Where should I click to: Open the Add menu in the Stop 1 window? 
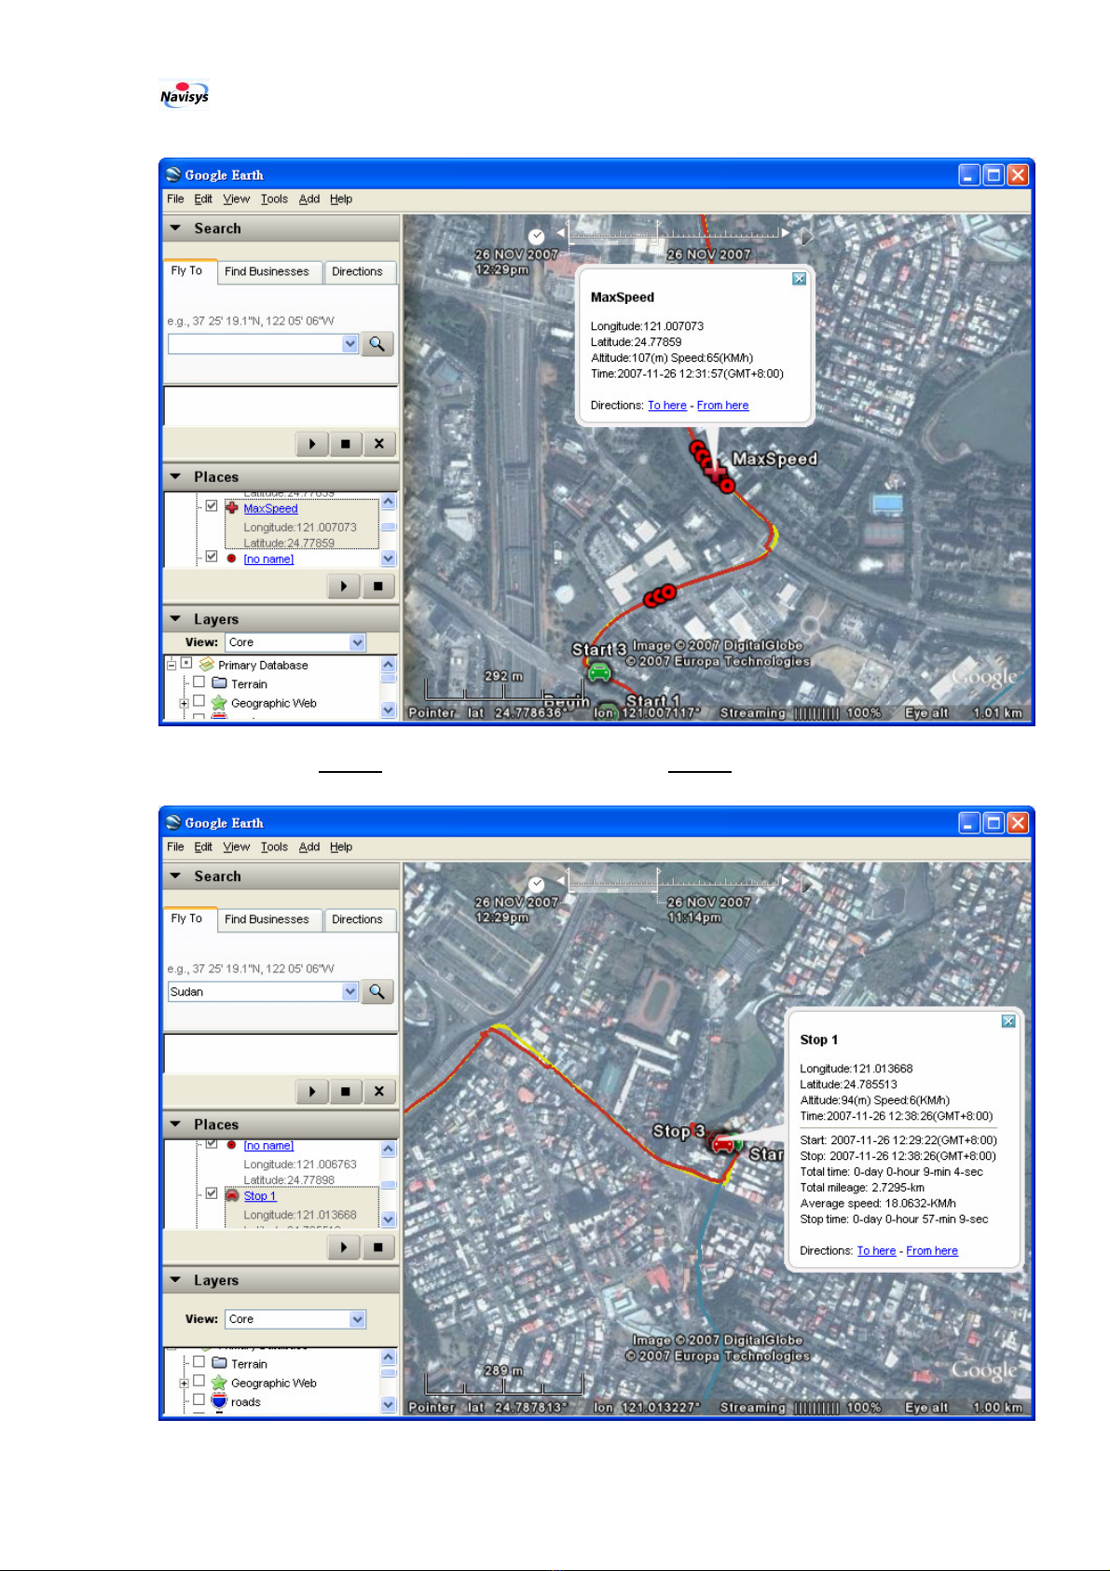pyautogui.click(x=309, y=847)
